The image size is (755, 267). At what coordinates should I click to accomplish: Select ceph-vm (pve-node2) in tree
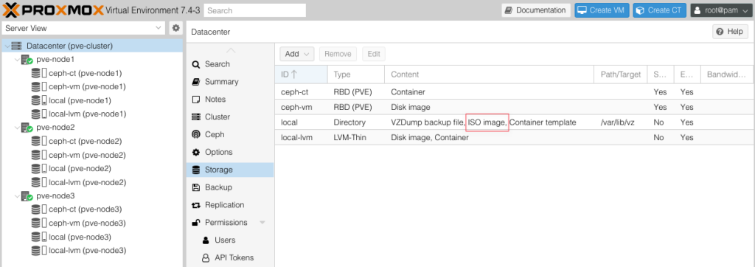coord(87,155)
